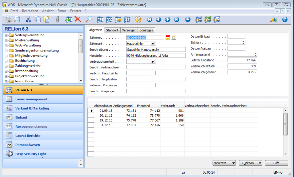
Task: Expand the Vertragsverwaltung folder
Action: (6, 35)
